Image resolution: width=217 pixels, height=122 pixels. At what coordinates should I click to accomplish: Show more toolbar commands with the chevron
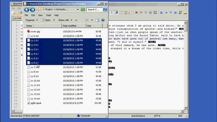coord(76,20)
